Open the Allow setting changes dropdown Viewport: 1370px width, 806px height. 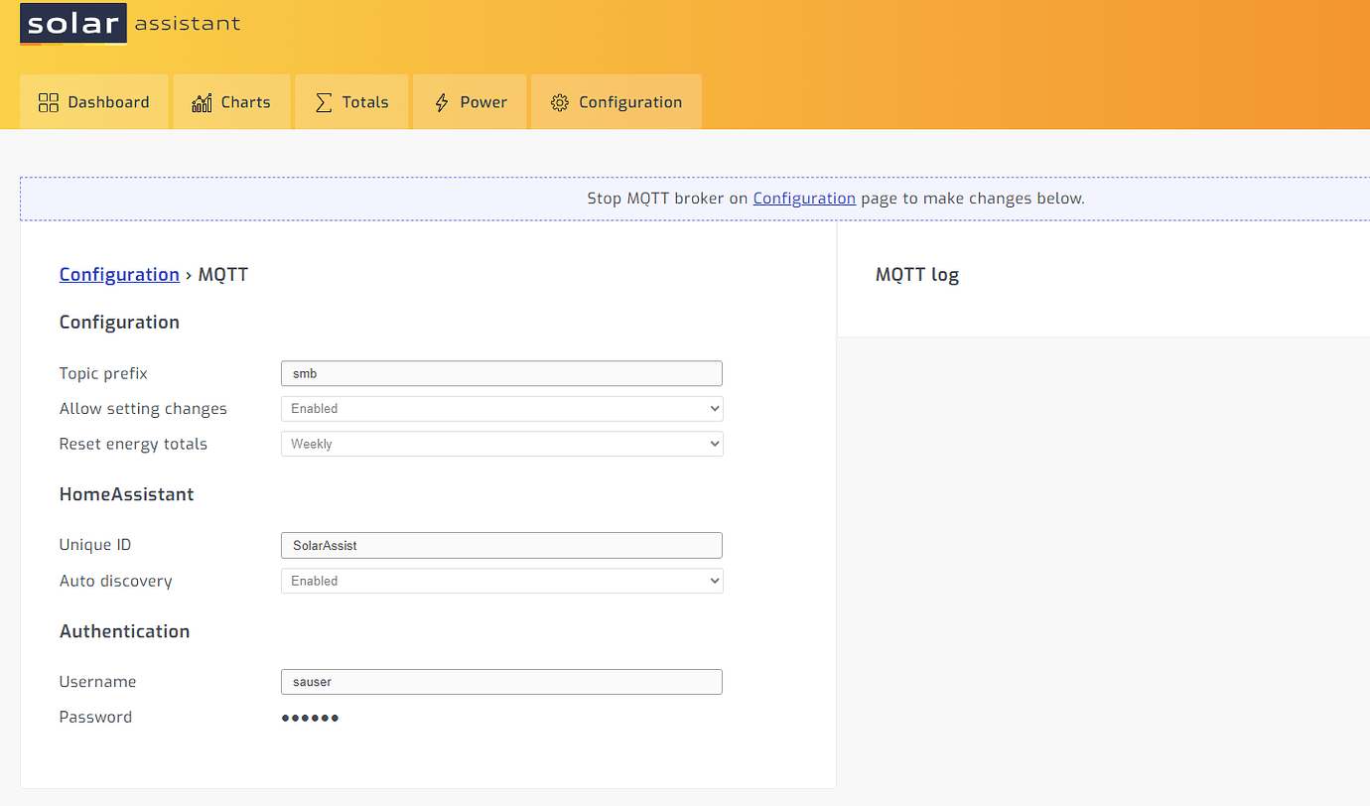coord(501,409)
